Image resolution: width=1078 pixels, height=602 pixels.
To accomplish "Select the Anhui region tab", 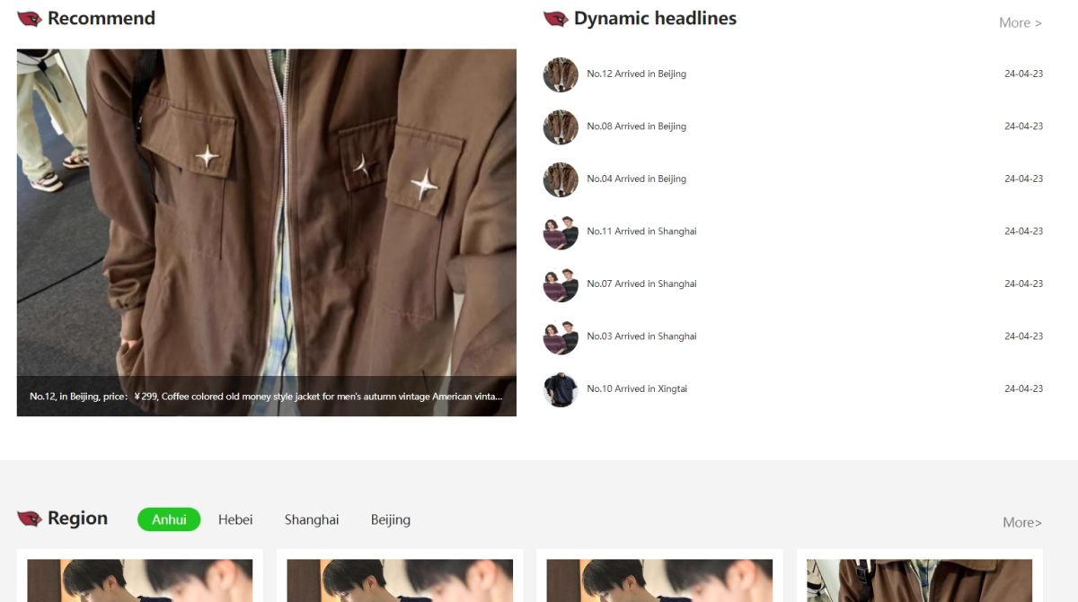I will 169,519.
